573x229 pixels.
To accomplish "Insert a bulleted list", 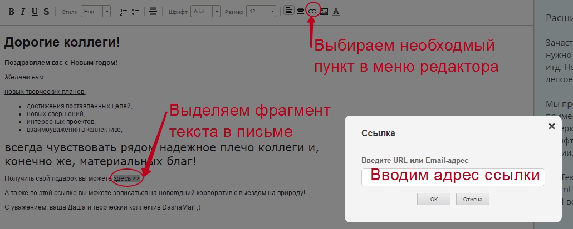I will (135, 12).
